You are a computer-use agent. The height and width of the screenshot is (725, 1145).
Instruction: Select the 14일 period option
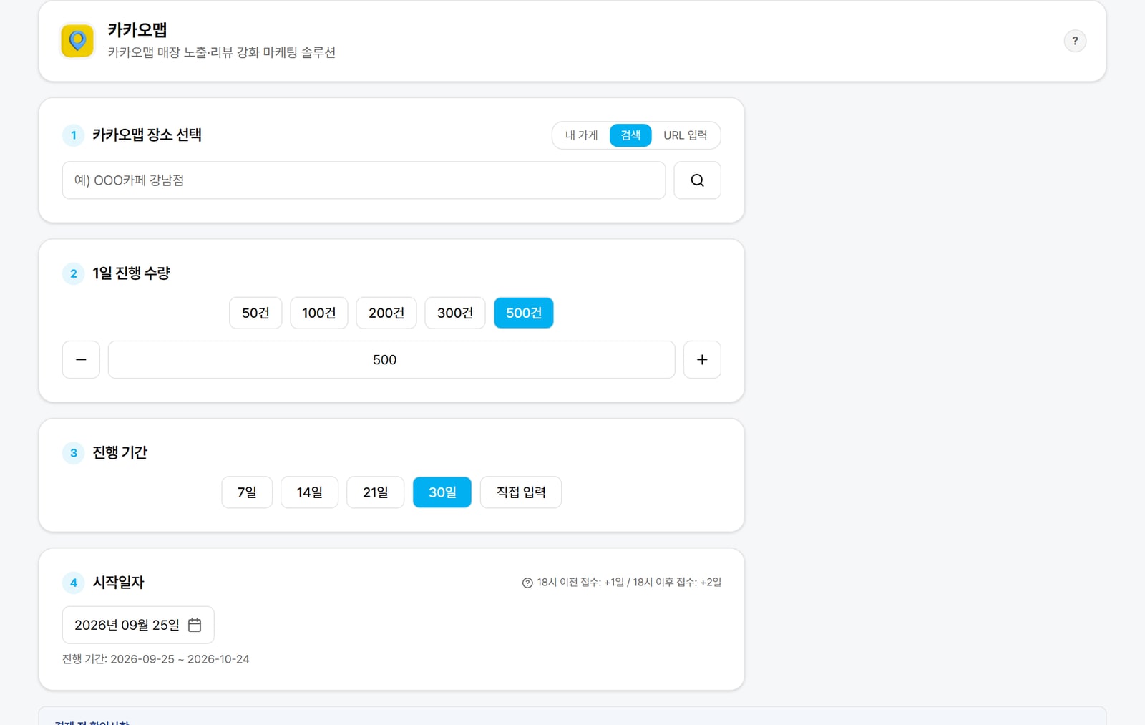(x=309, y=492)
